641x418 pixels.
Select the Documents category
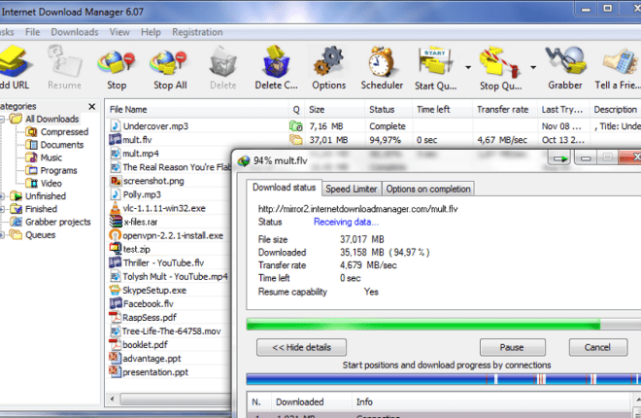point(54,145)
